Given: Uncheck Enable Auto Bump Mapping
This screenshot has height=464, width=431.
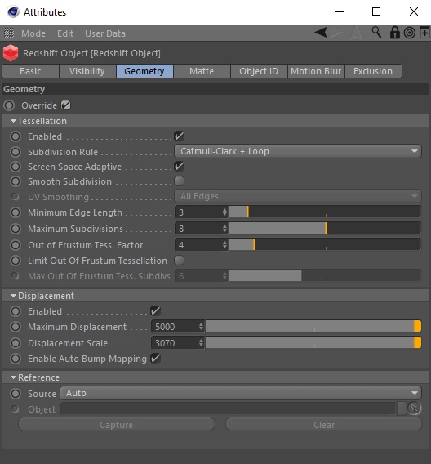Looking at the screenshot, I should pyautogui.click(x=155, y=359).
